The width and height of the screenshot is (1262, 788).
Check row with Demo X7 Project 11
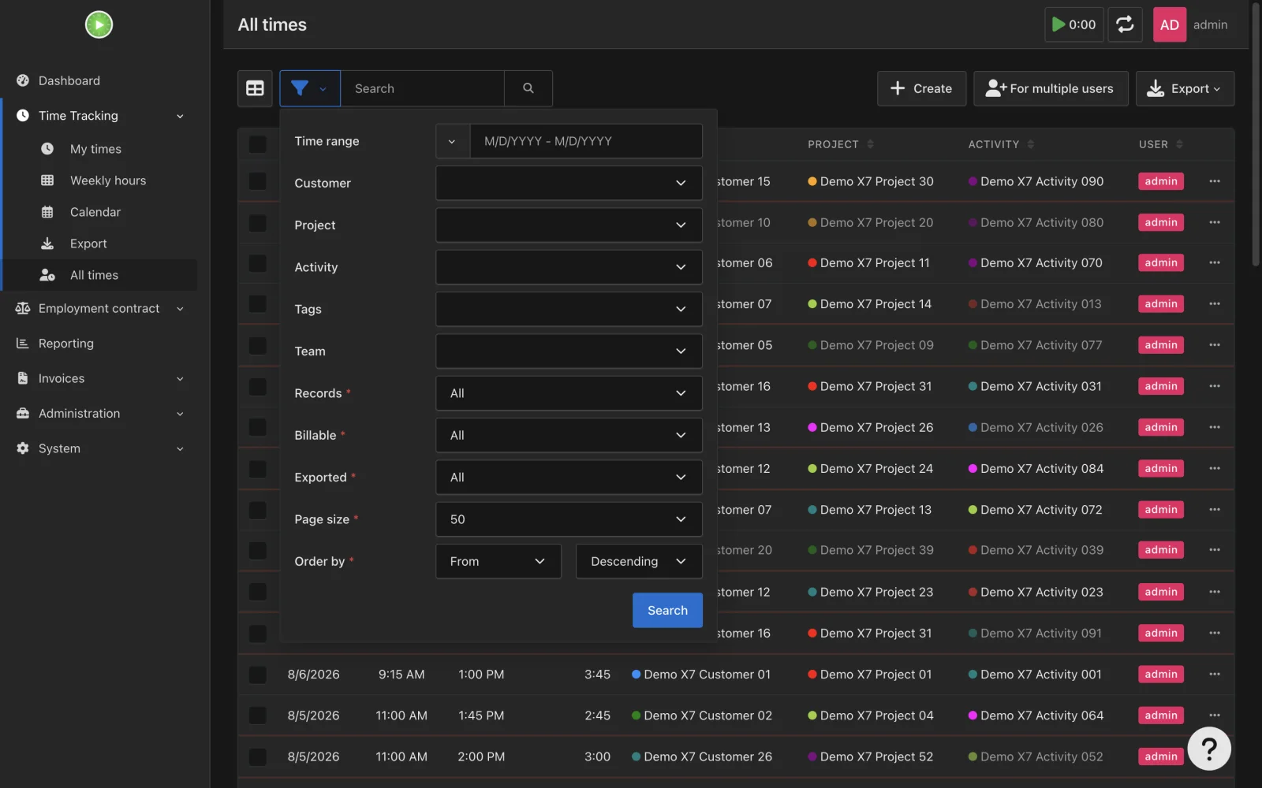click(x=257, y=263)
